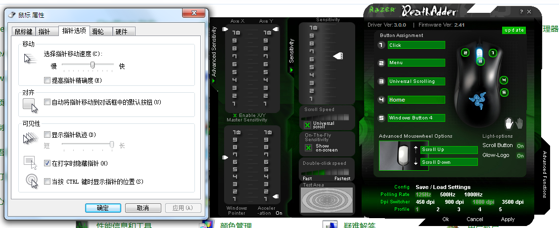
Task: Click the Razer update button
Action: 514,30
